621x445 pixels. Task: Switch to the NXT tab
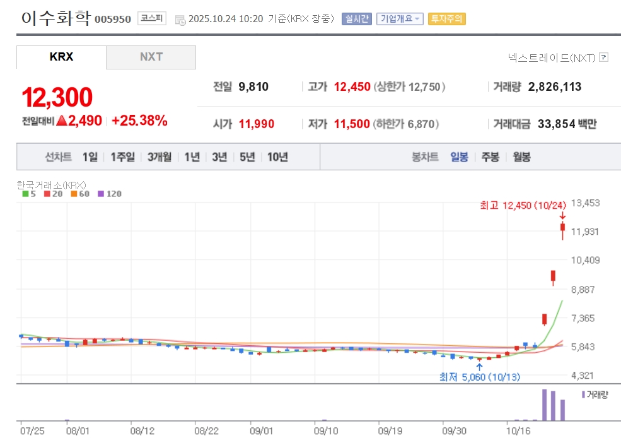click(151, 57)
